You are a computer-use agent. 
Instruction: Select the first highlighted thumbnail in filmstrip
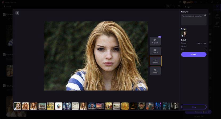tap(17, 106)
